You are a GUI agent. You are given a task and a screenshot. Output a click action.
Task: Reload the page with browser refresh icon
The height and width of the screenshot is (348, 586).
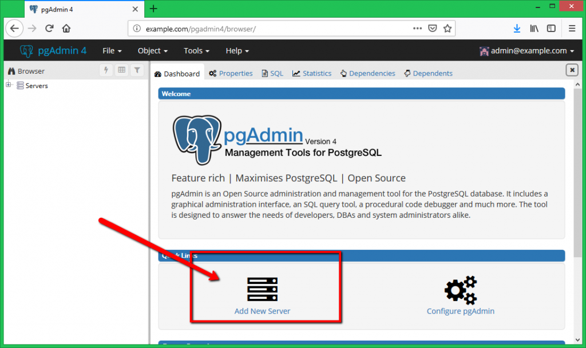(50, 28)
